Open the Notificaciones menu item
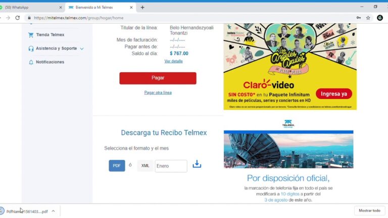Image resolution: width=388 pixels, height=218 pixels. (x=50, y=62)
